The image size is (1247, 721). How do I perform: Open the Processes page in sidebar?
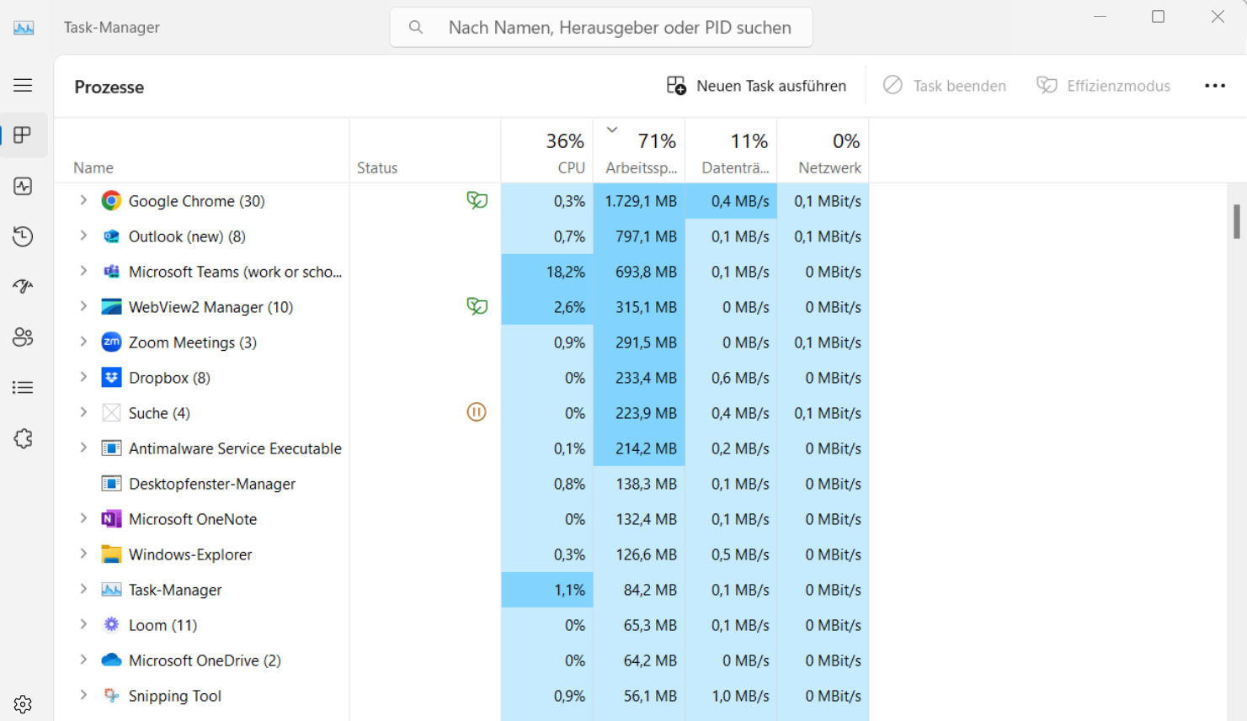click(23, 135)
